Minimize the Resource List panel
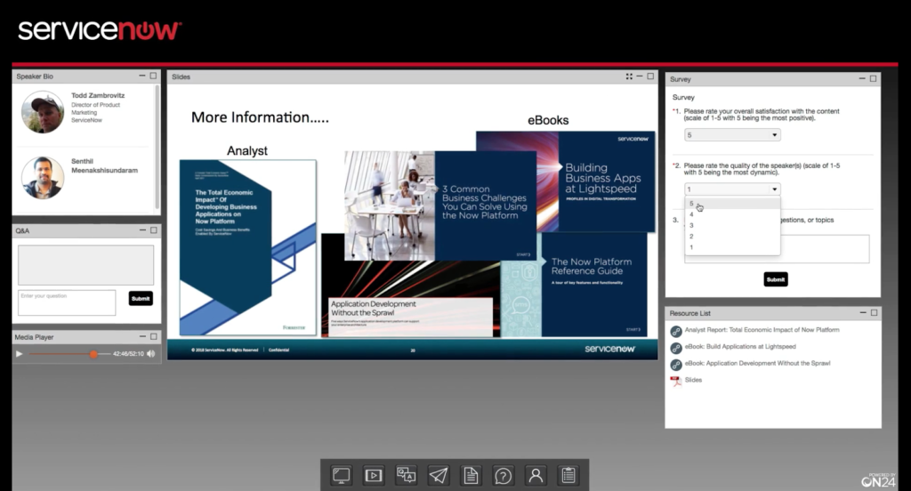 (863, 312)
